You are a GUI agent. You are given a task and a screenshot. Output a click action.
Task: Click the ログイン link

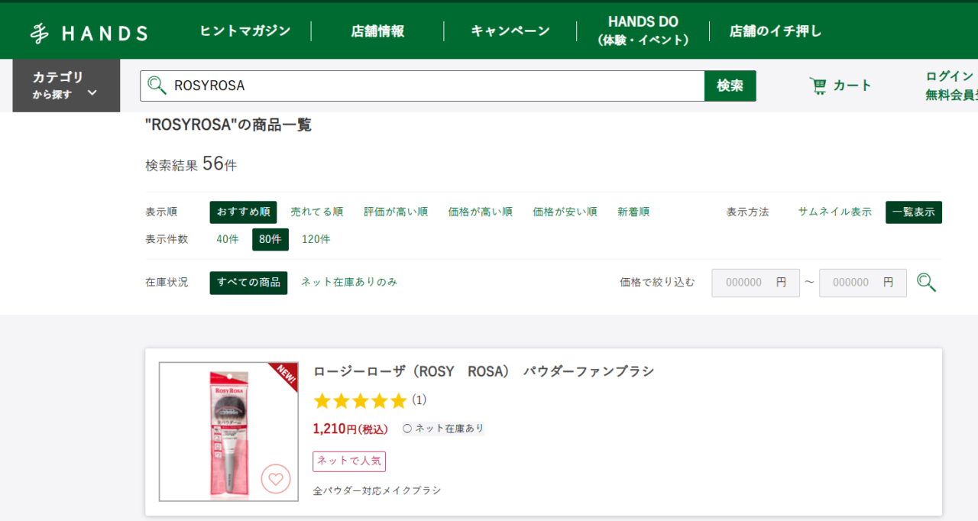pos(950,76)
